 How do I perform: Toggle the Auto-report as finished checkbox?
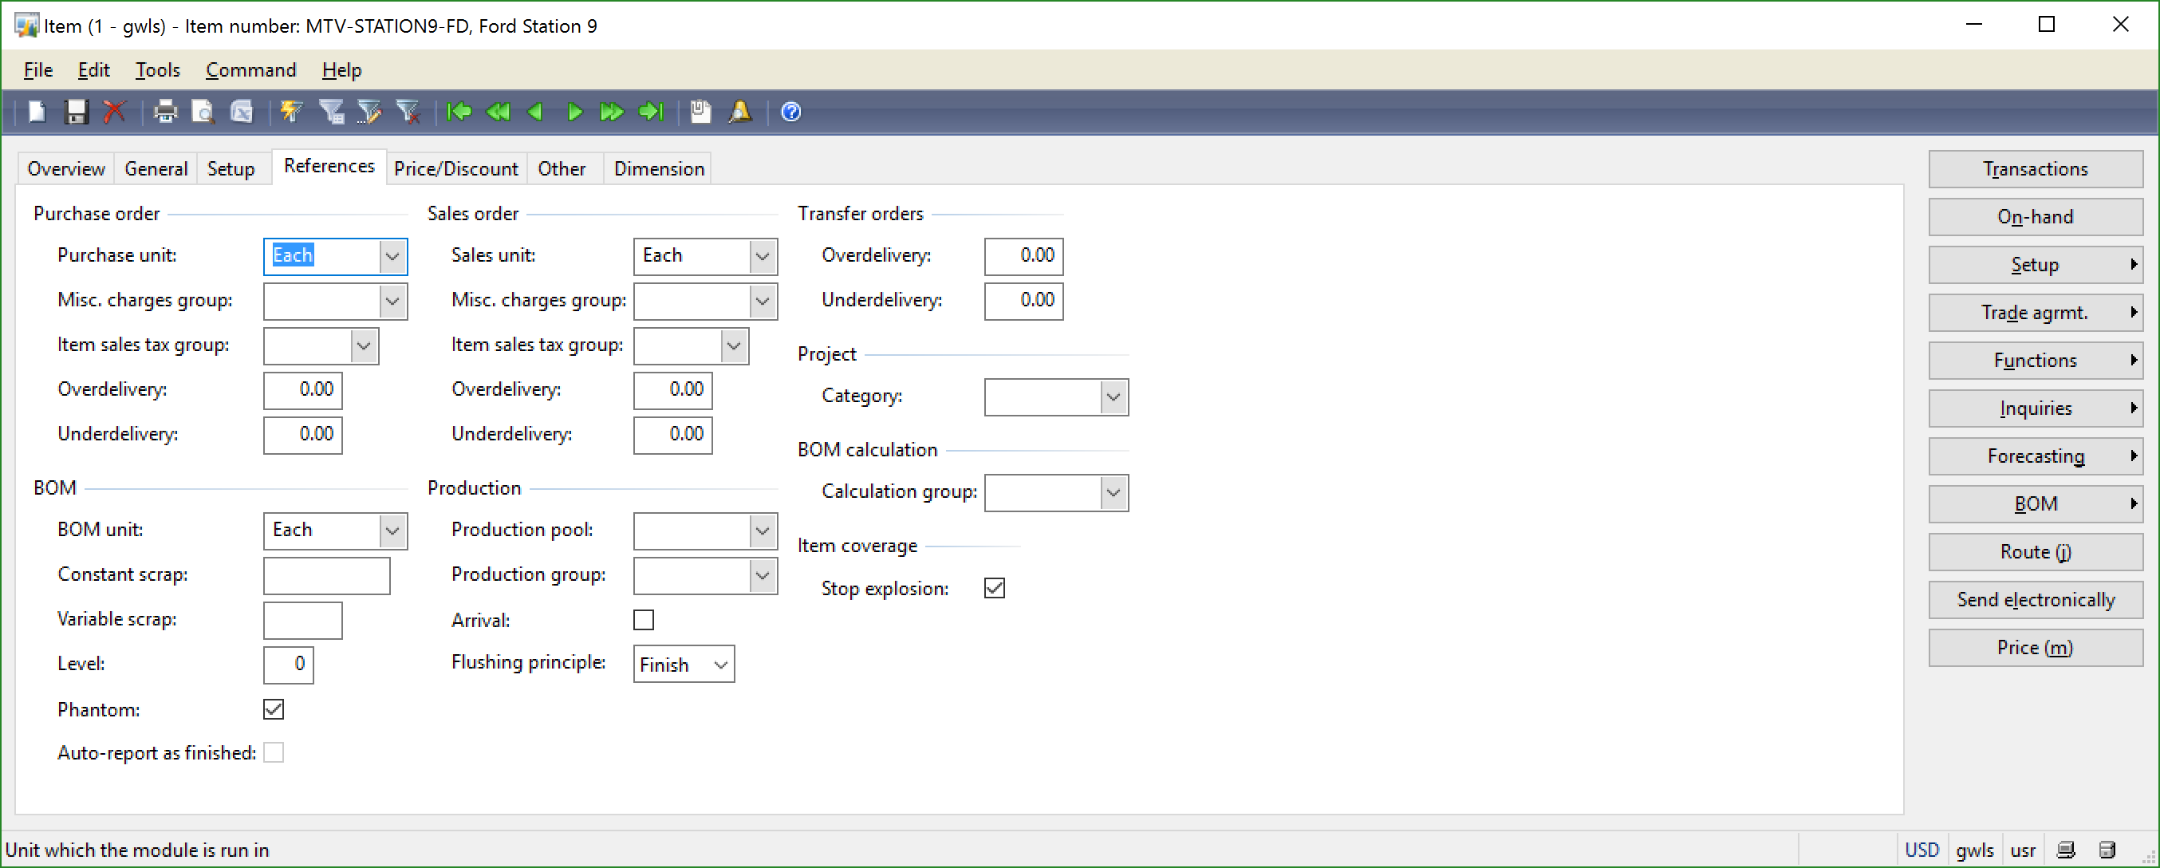tap(274, 752)
